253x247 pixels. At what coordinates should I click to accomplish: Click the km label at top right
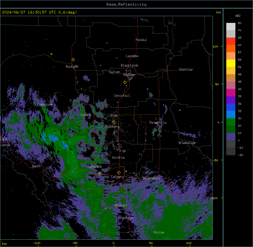coord(218,12)
